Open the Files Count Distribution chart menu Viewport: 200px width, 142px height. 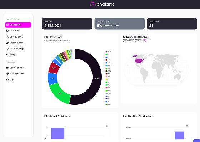tap(106, 126)
